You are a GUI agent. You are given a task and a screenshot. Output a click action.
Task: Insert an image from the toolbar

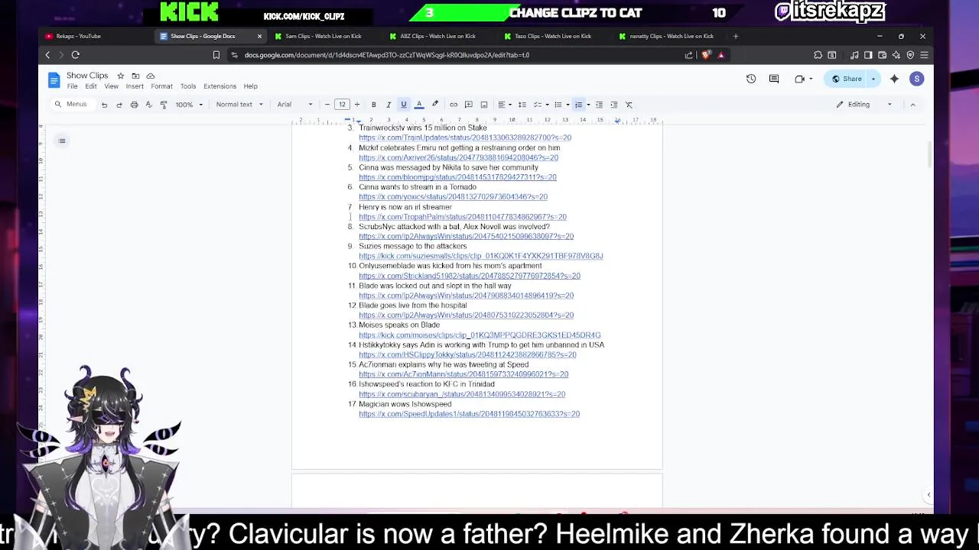[483, 105]
